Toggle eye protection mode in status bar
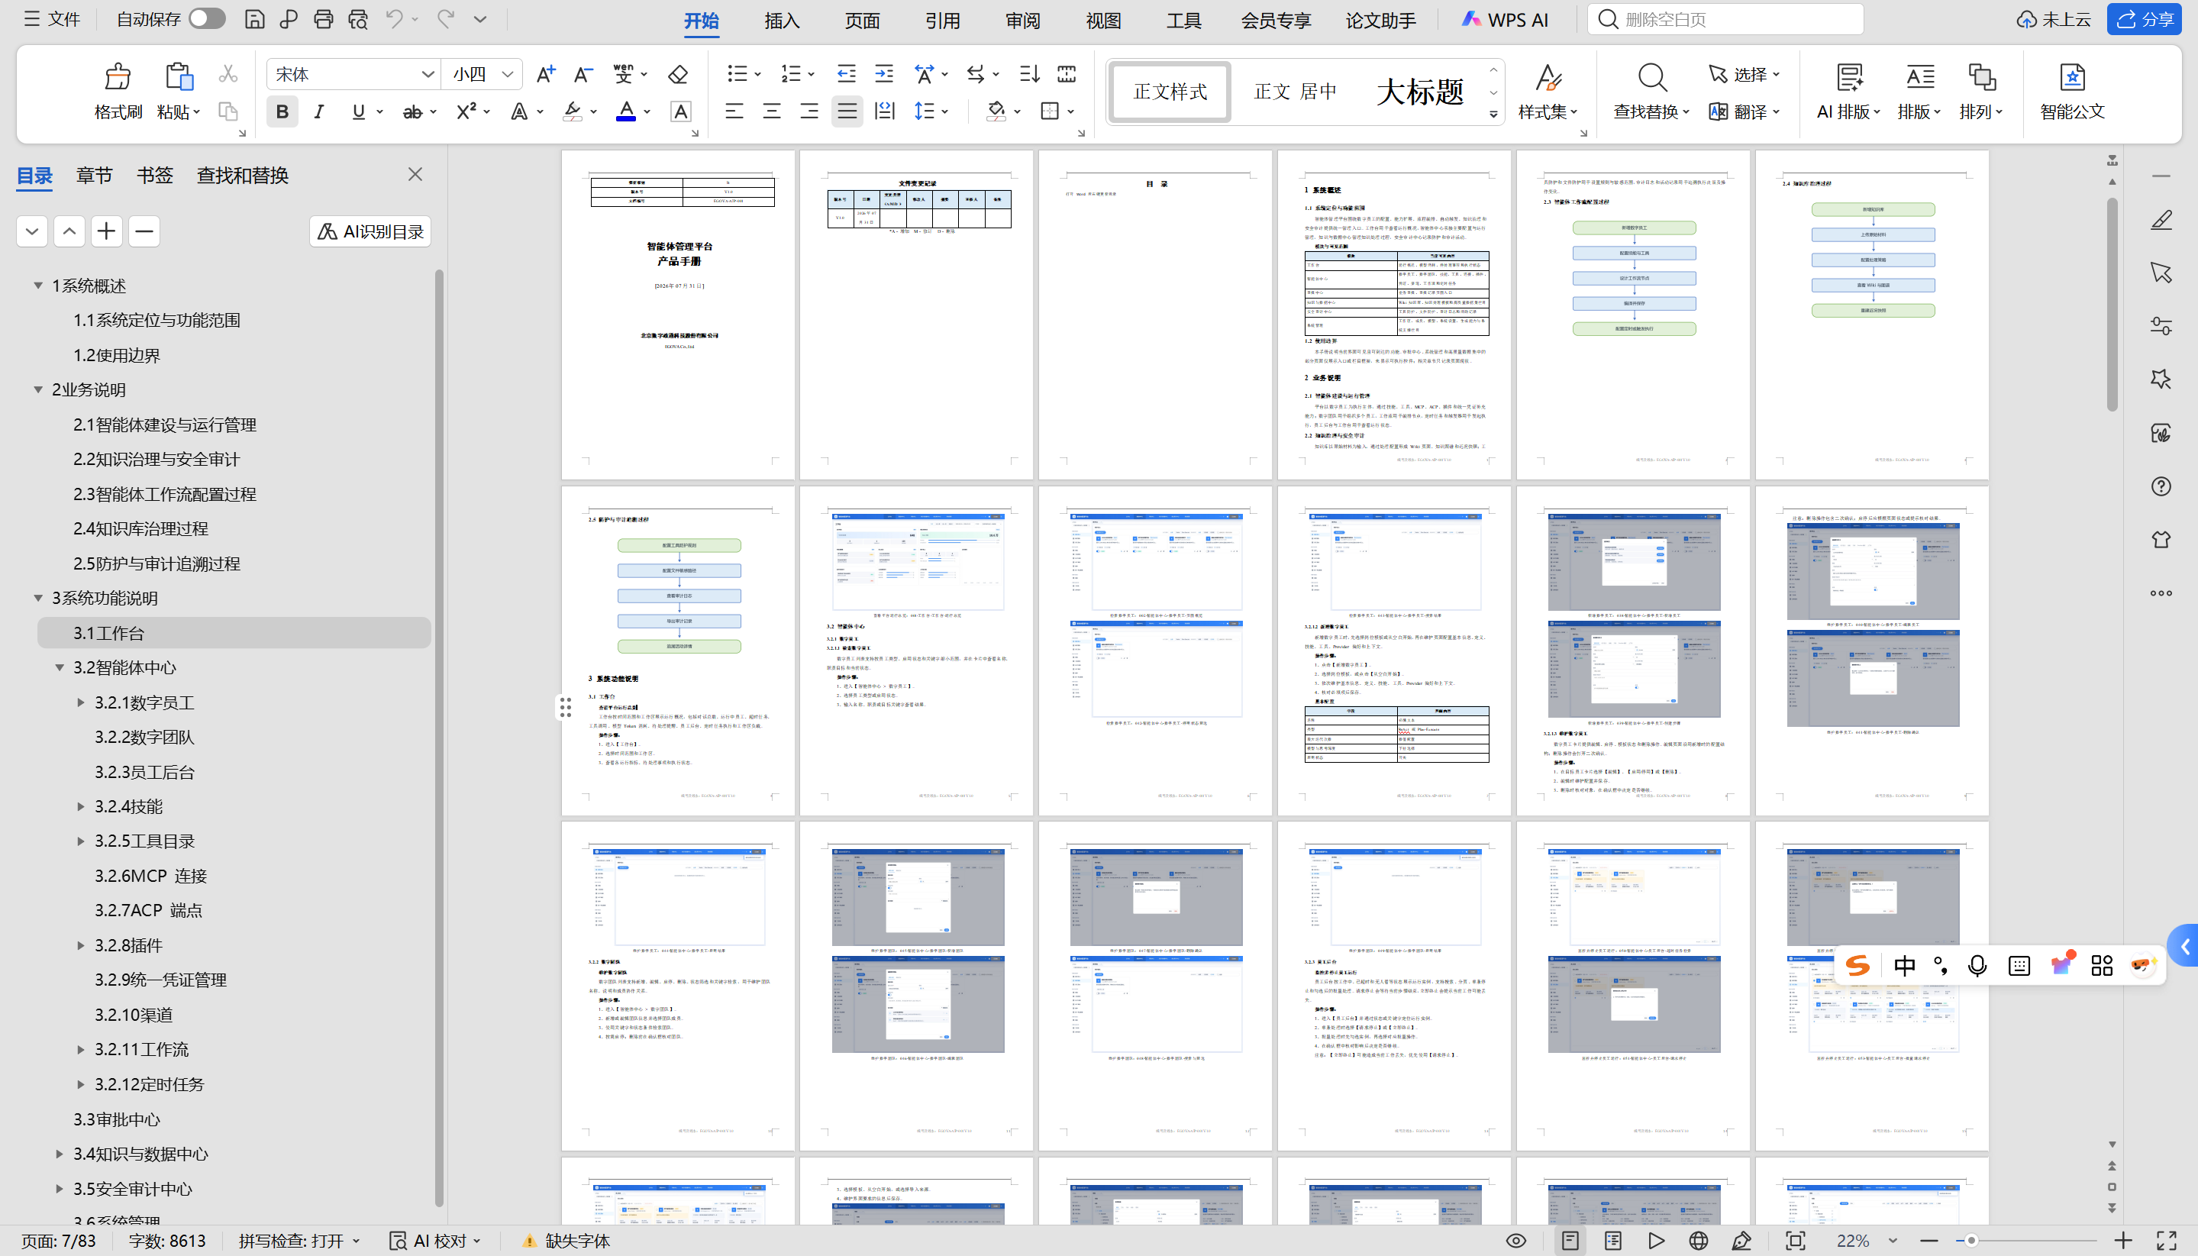 tap(1516, 1241)
